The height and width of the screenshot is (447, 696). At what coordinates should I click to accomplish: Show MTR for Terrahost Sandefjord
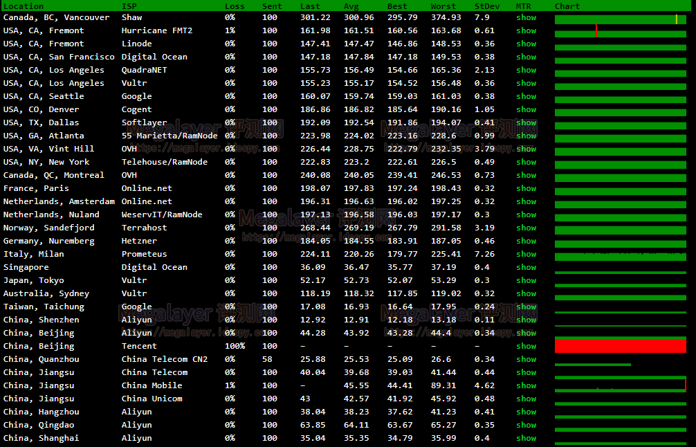(526, 228)
